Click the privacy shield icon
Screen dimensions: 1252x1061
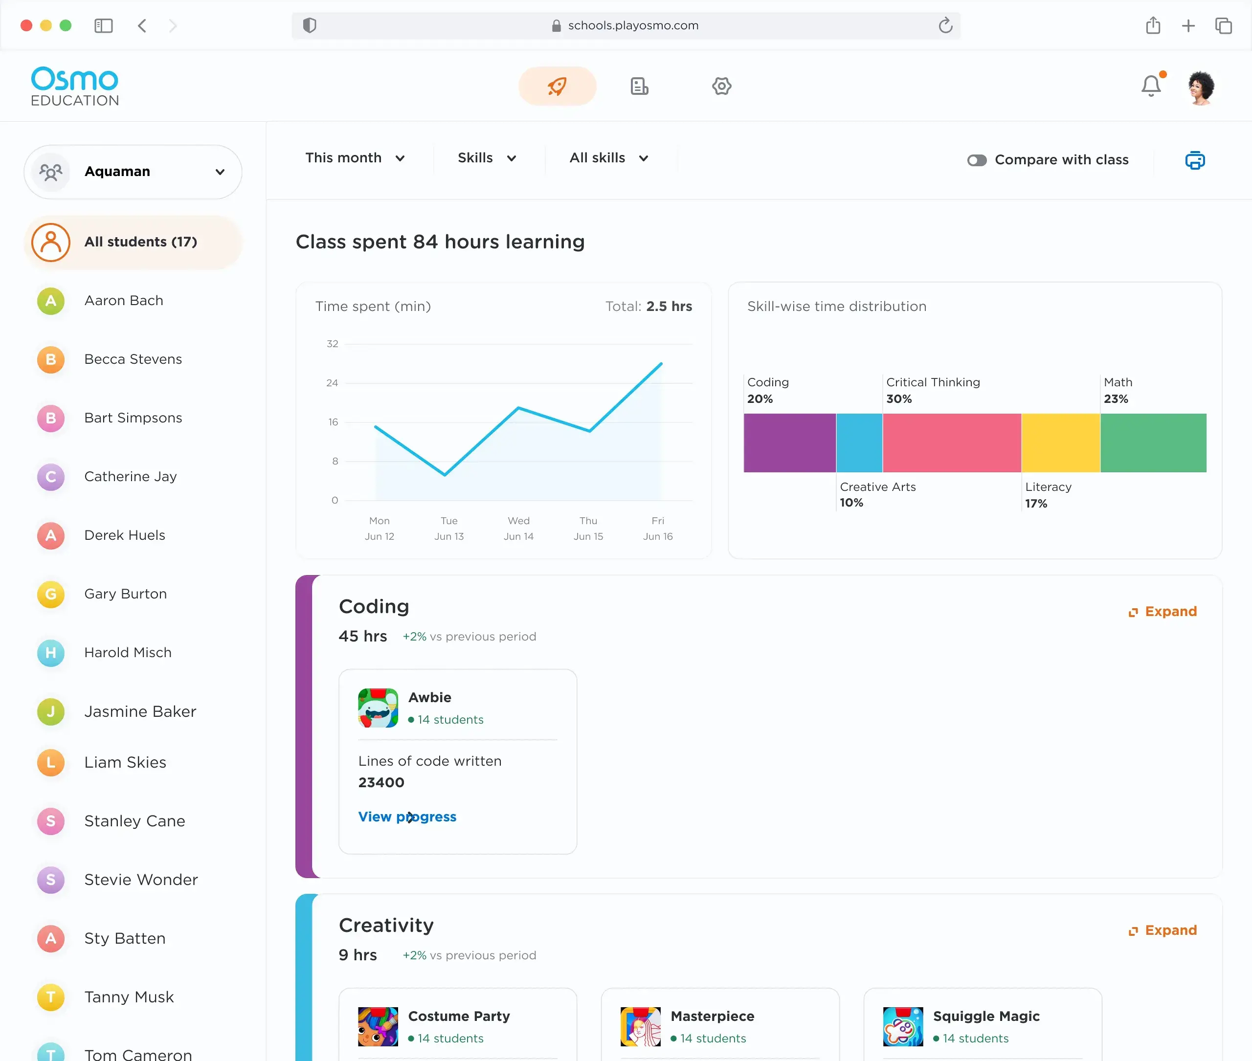[309, 25]
